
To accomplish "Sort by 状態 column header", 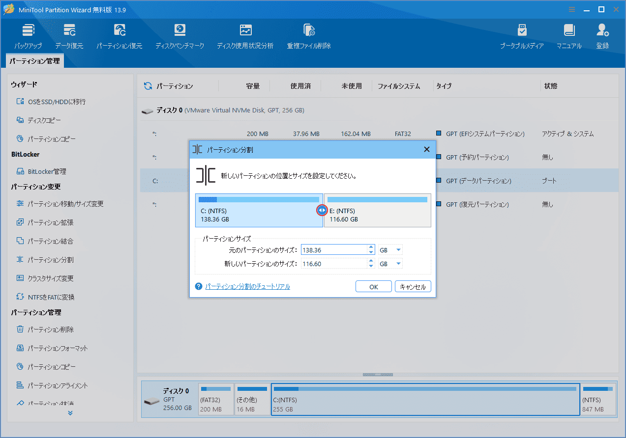I will [551, 86].
